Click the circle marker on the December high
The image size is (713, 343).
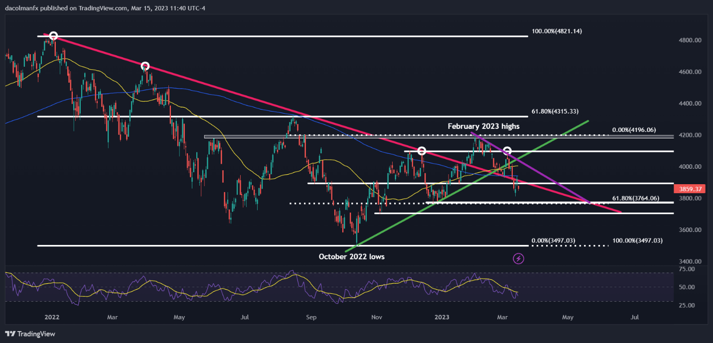click(x=422, y=151)
